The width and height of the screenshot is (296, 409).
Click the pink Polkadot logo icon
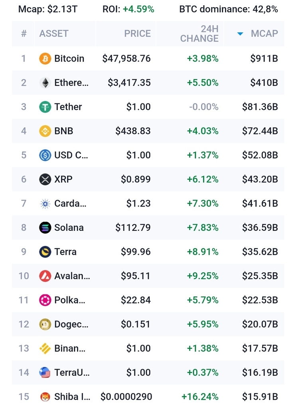(45, 300)
